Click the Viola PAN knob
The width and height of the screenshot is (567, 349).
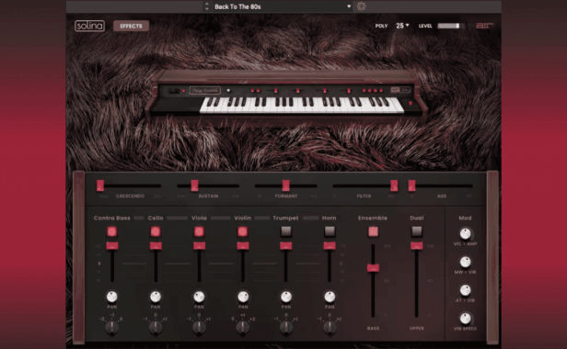click(199, 297)
